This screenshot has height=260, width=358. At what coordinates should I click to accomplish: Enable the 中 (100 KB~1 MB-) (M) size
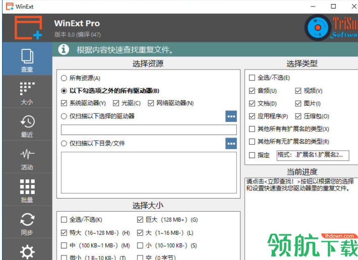pos(64,245)
